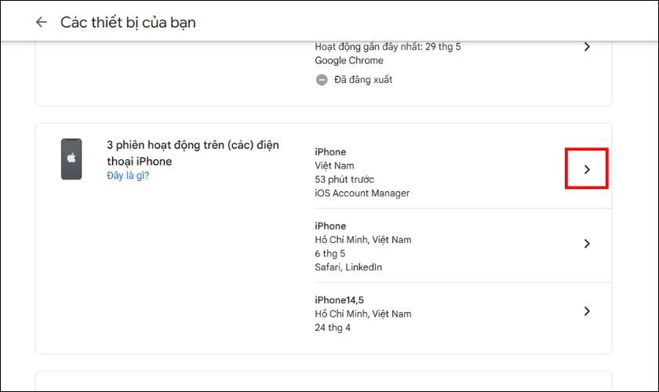659x392 pixels.
Task: Expand the Safari, LinkedIn session chevron
Action: [x=587, y=244]
